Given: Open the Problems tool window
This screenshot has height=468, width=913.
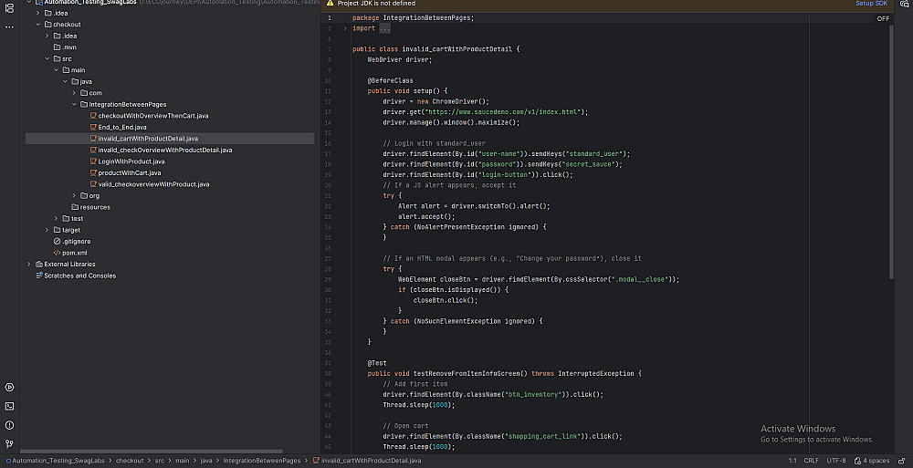Looking at the screenshot, I should [x=9, y=425].
